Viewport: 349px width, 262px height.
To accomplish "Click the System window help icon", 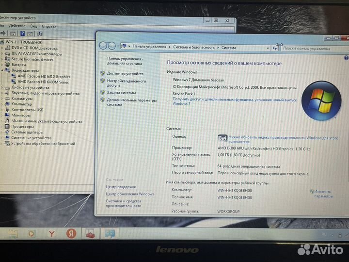I will click(x=346, y=58).
